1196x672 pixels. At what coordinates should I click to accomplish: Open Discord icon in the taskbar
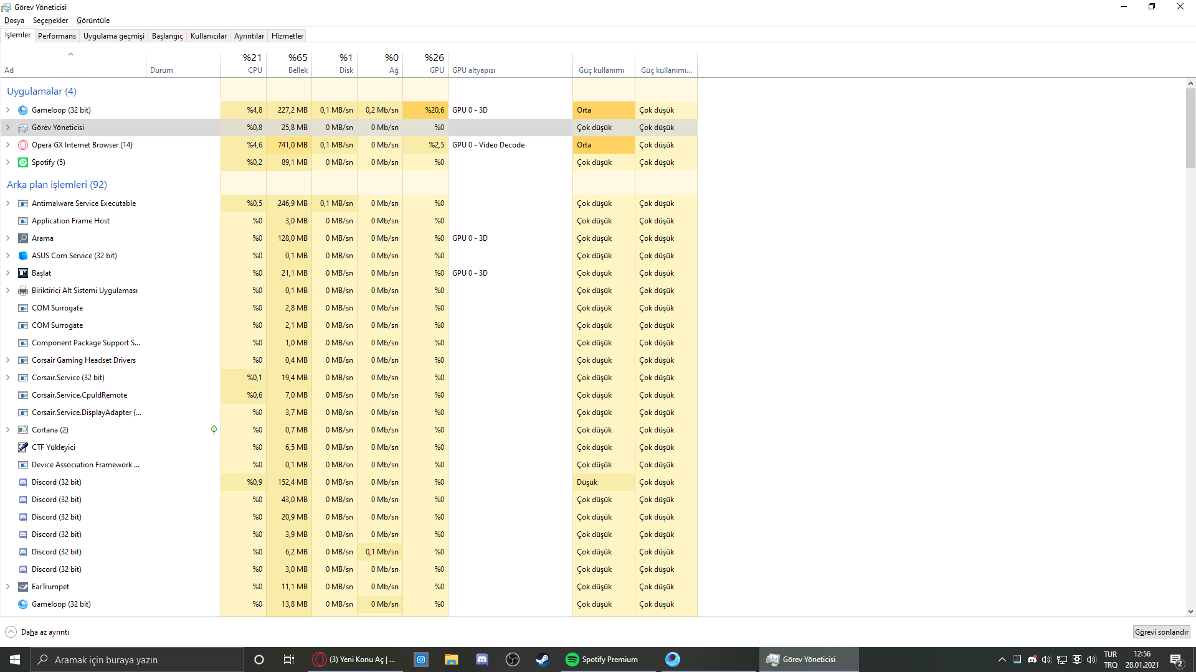[482, 660]
